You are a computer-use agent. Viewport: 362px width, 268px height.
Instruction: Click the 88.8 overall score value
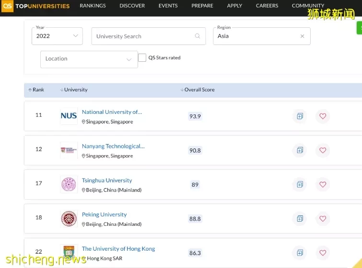pos(195,219)
